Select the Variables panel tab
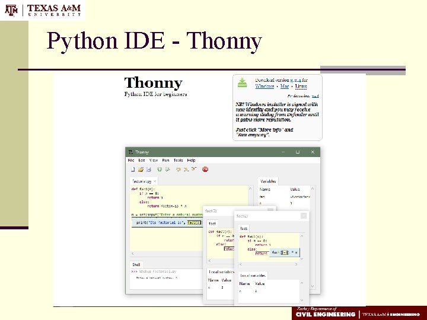The width and height of the screenshot is (427, 320). tap(268, 181)
